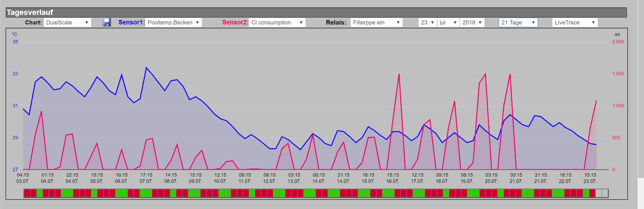
Task: Click the 04:15 03.07. time label
Action: [23, 178]
